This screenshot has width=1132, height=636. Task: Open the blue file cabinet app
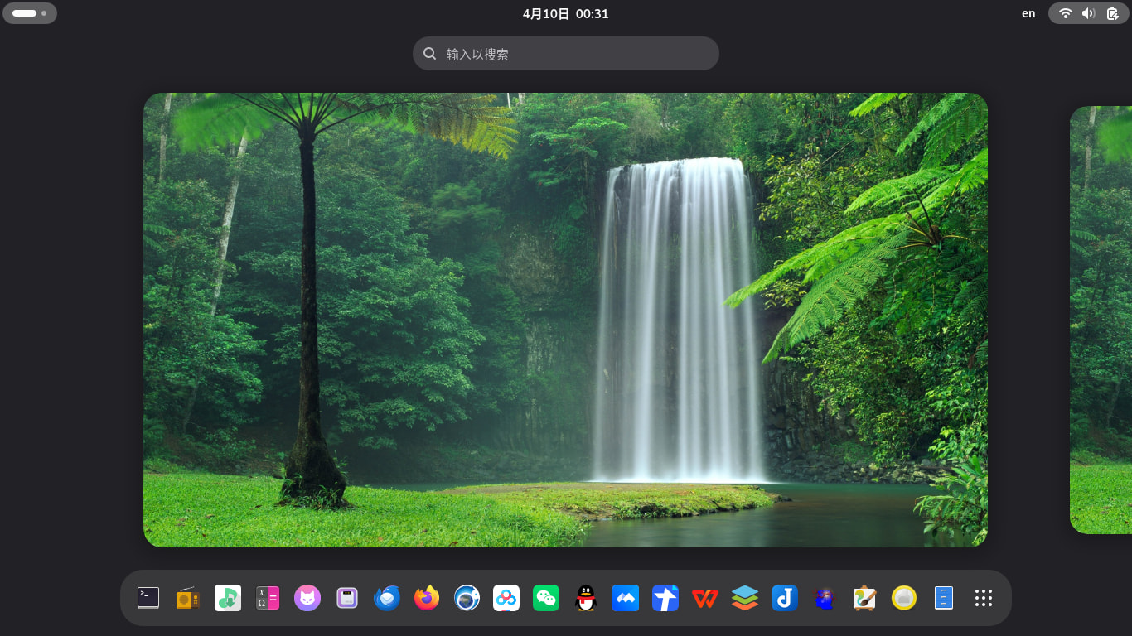click(x=944, y=598)
